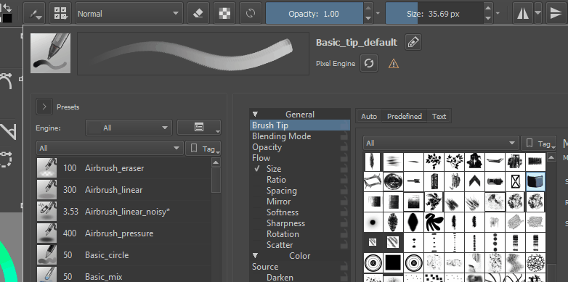568x282 pixels.
Task: Enable the Ratio option checkbox
Action: 257,179
